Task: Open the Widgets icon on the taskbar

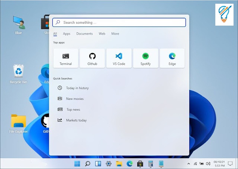Action: (x=98, y=163)
